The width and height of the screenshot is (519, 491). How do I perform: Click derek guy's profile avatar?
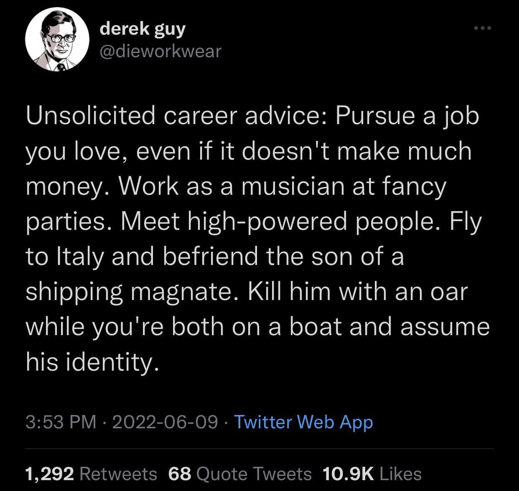coord(57,40)
